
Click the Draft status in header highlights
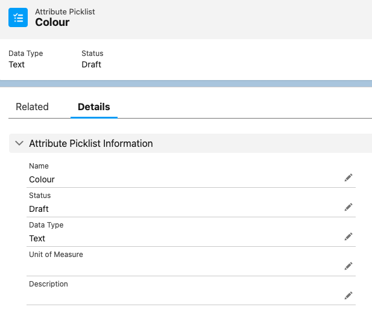(x=91, y=64)
